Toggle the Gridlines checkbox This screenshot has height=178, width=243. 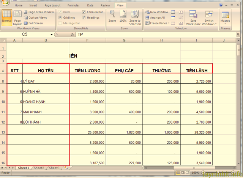click(60, 17)
